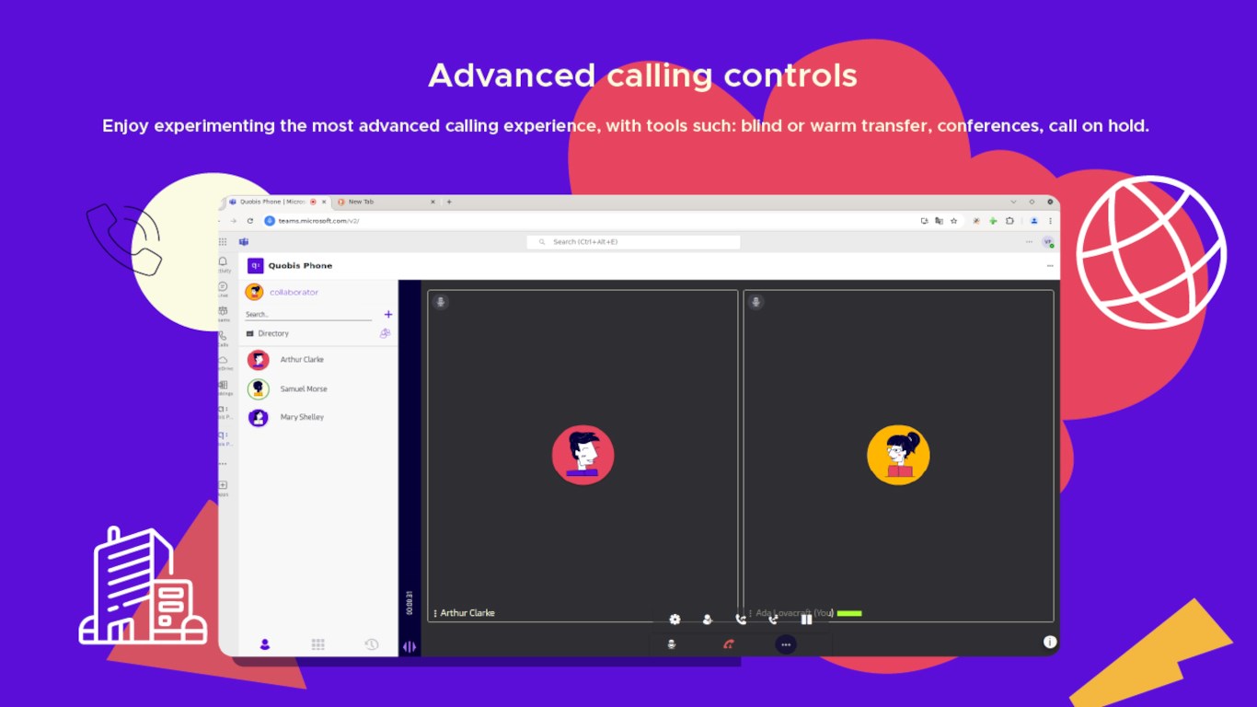This screenshot has width=1257, height=707.
Task: Click the info icon at bottom right
Action: 1050,643
